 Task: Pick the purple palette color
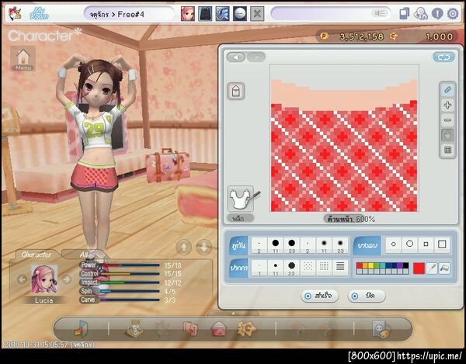(x=400, y=265)
